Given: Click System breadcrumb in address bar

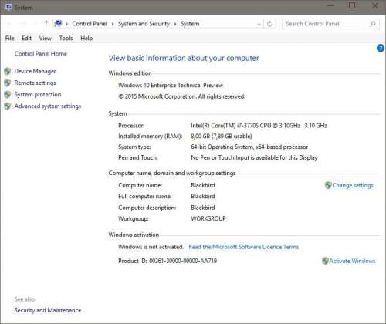Looking at the screenshot, I should 190,24.
